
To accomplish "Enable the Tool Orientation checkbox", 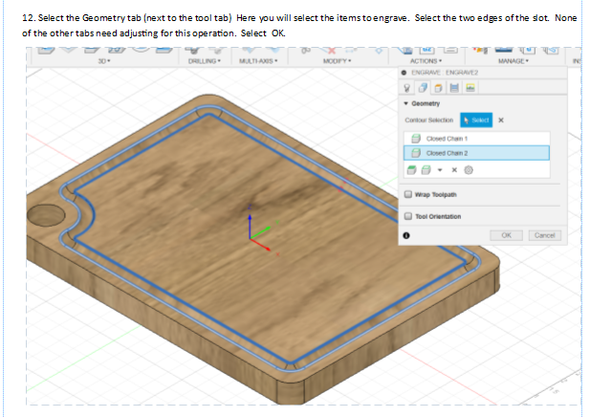I will point(408,216).
